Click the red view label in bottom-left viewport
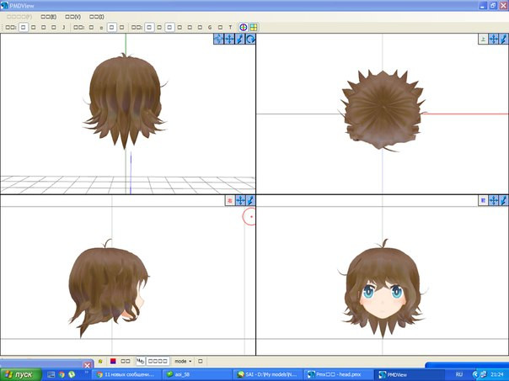The width and height of the screenshot is (509, 381). pyautogui.click(x=229, y=200)
